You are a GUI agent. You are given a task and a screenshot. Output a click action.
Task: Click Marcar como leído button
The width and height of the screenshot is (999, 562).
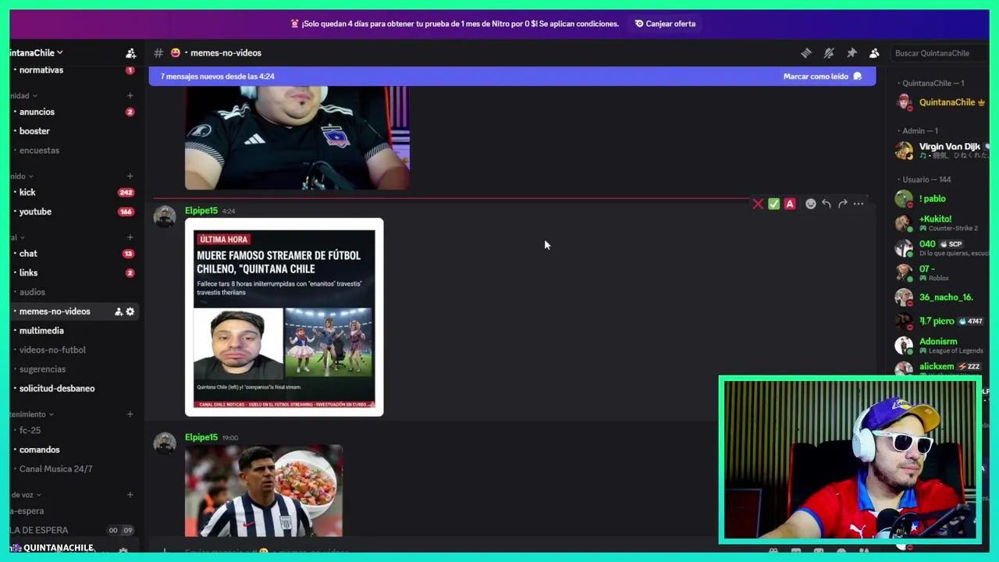click(823, 76)
